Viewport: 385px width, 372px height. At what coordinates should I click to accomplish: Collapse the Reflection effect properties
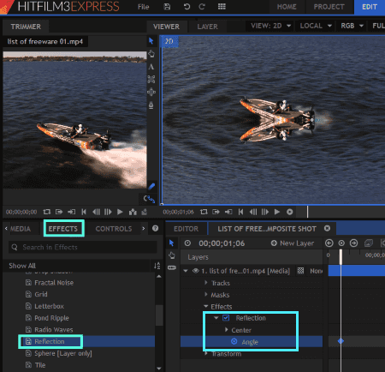[216, 318]
